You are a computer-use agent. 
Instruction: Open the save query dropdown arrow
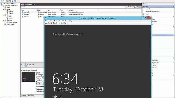pos(138,7)
